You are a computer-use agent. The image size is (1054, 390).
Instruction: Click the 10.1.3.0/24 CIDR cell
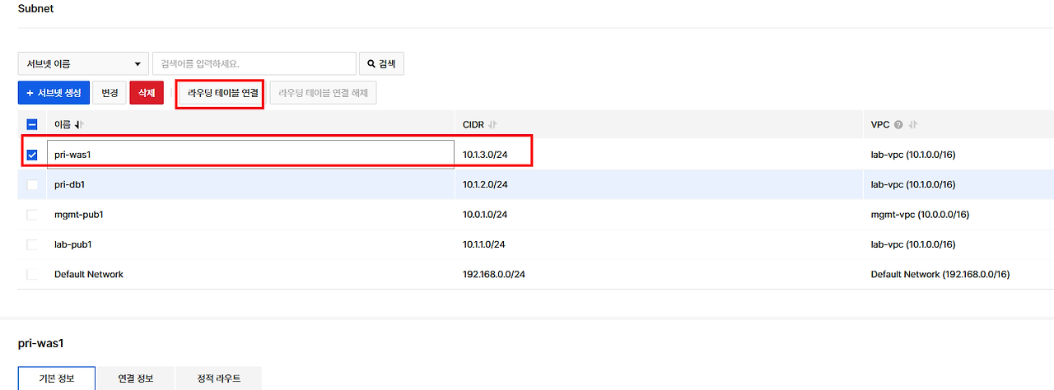coord(485,155)
